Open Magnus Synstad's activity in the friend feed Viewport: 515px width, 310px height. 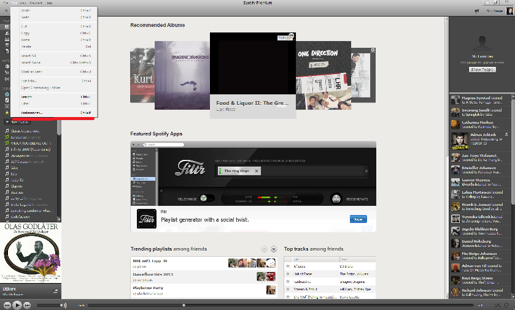click(x=480, y=100)
